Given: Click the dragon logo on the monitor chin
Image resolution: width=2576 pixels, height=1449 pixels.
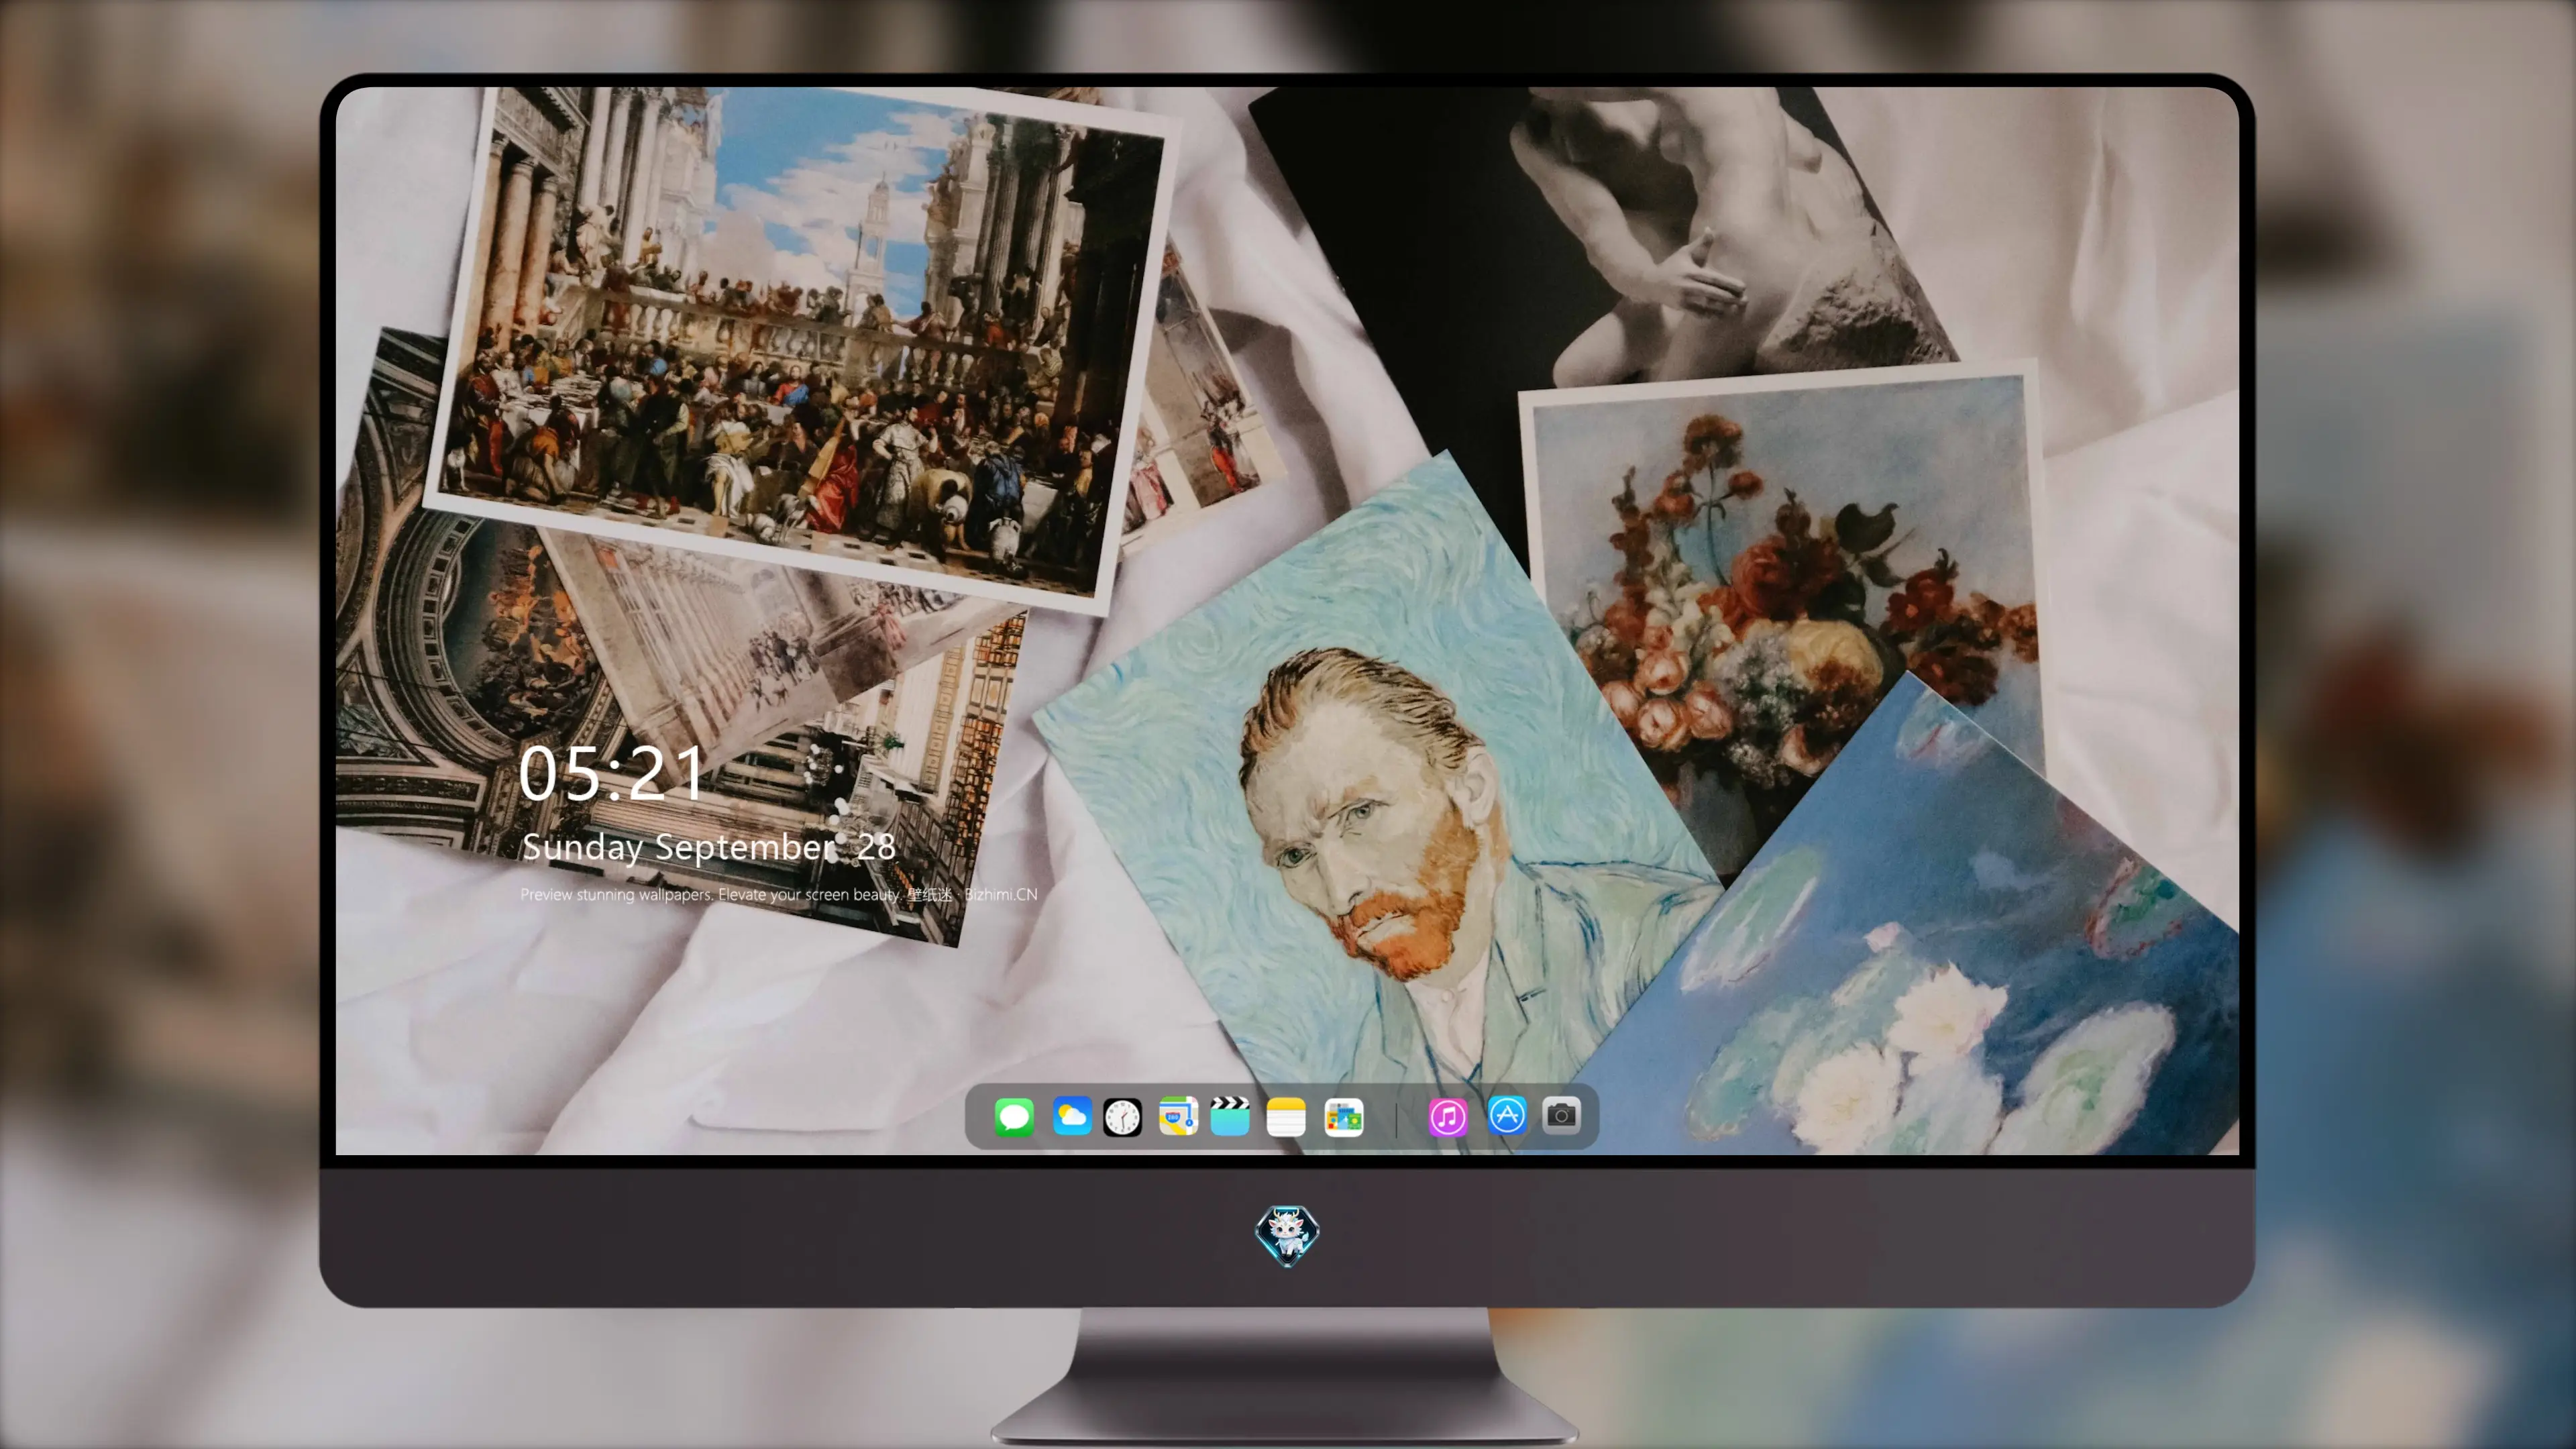Looking at the screenshot, I should (1287, 1236).
